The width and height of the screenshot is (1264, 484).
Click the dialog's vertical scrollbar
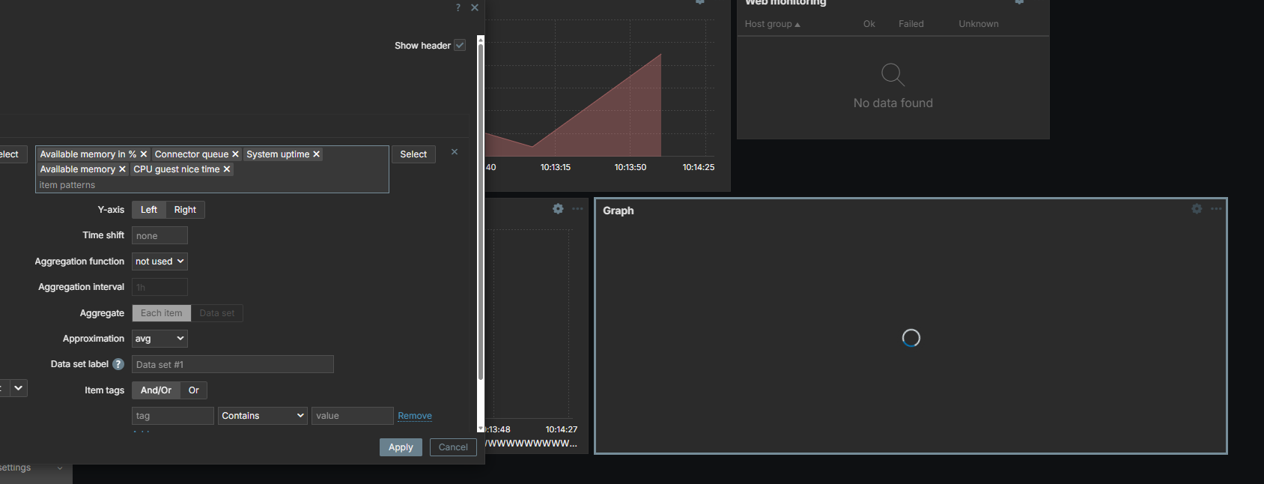point(481,225)
